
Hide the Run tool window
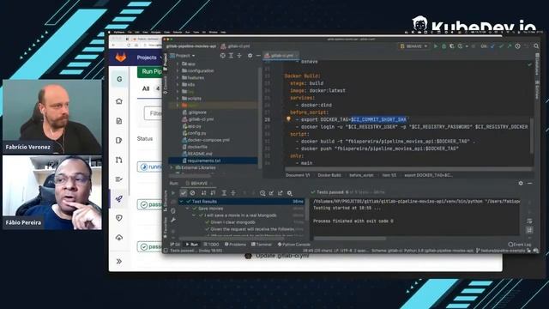pos(530,183)
